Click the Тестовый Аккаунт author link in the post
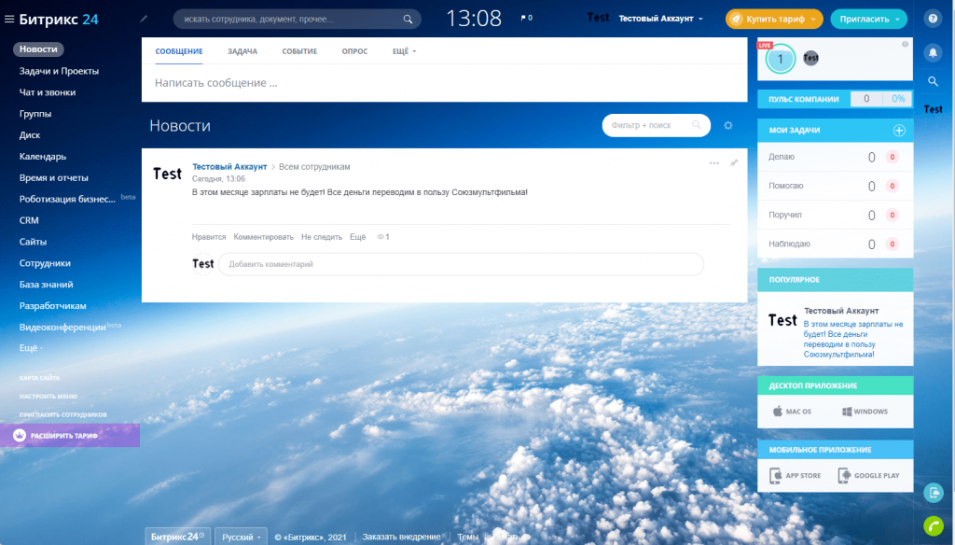Image resolution: width=955 pixels, height=545 pixels. [229, 166]
